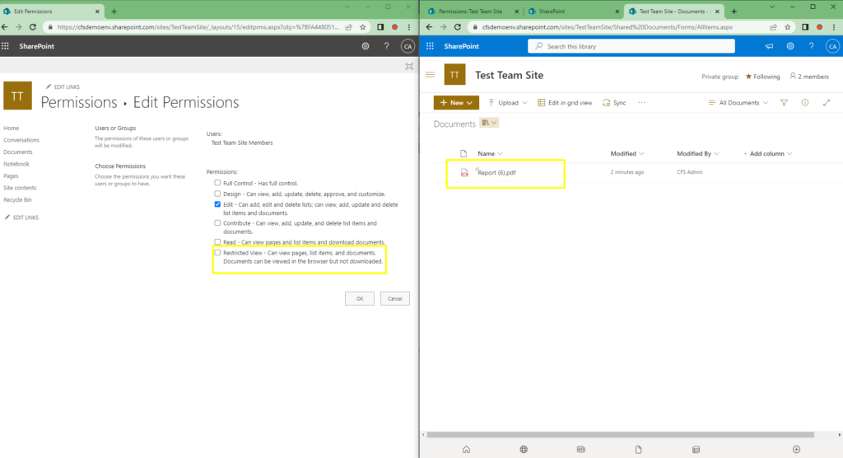The image size is (843, 458).
Task: Open app launcher in left SharePoint window
Action: click(x=6, y=46)
